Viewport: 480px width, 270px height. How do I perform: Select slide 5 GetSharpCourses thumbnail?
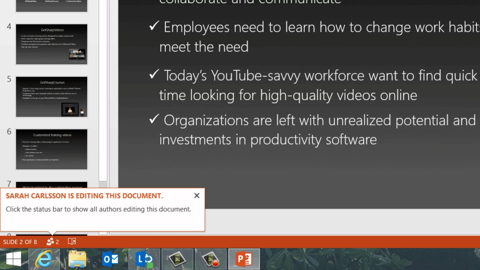pyautogui.click(x=51, y=97)
